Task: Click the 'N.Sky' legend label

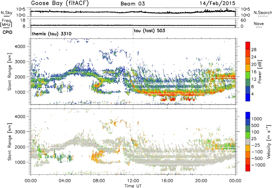Action: point(6,13)
